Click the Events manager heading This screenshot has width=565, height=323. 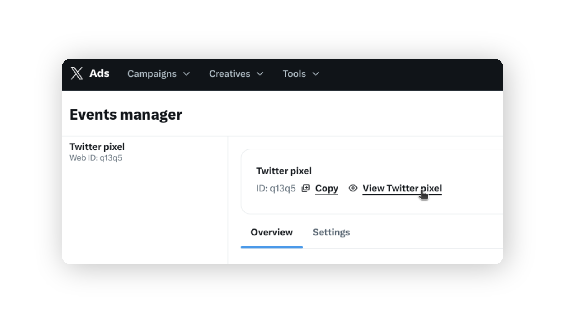click(x=126, y=115)
